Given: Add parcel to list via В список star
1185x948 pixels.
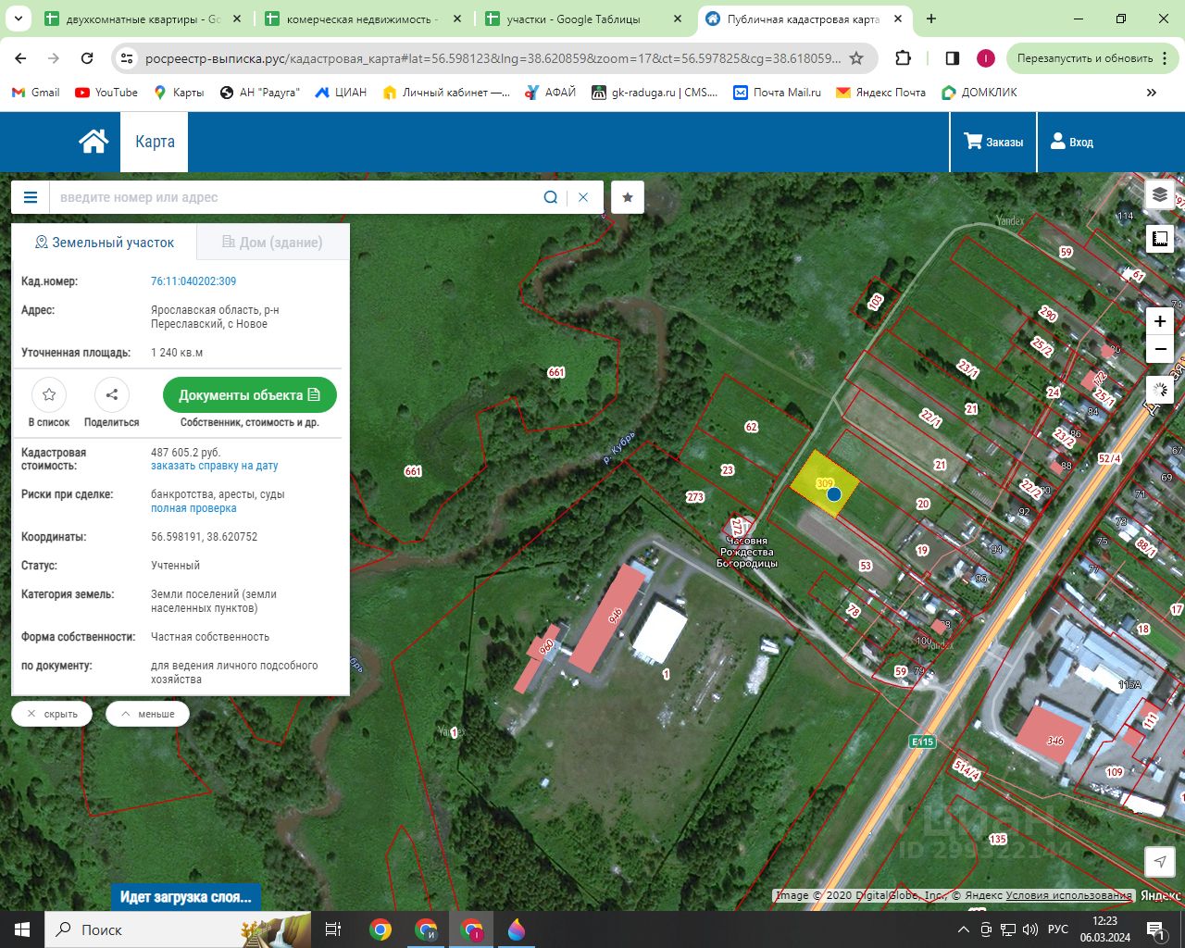Looking at the screenshot, I should pos(49,395).
